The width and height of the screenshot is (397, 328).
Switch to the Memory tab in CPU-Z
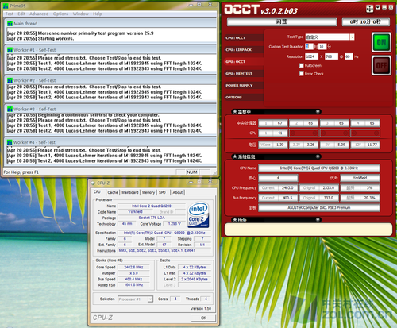tap(148, 192)
